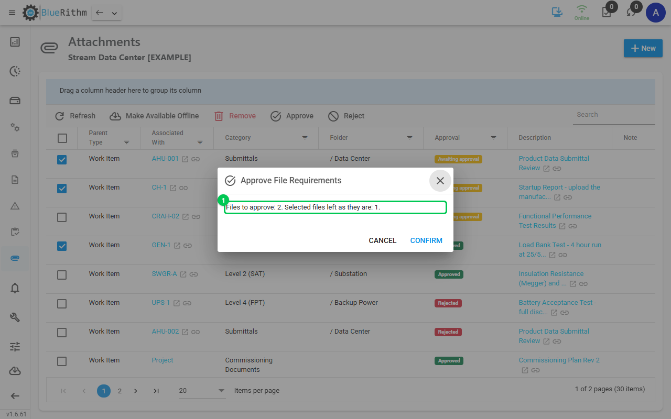Open the sliders settings sidebar icon
The image size is (671, 419).
tap(15, 346)
